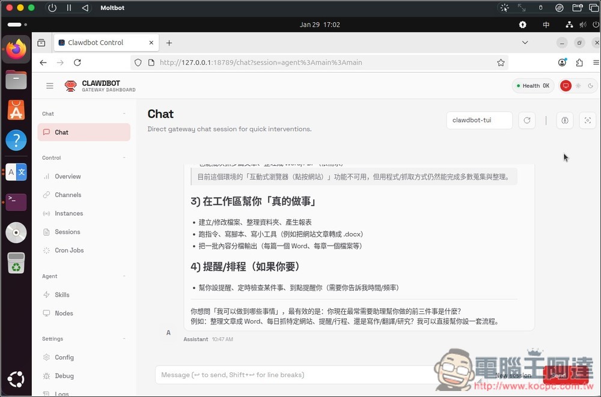
Task: Click inside the message input field
Action: tap(300, 374)
